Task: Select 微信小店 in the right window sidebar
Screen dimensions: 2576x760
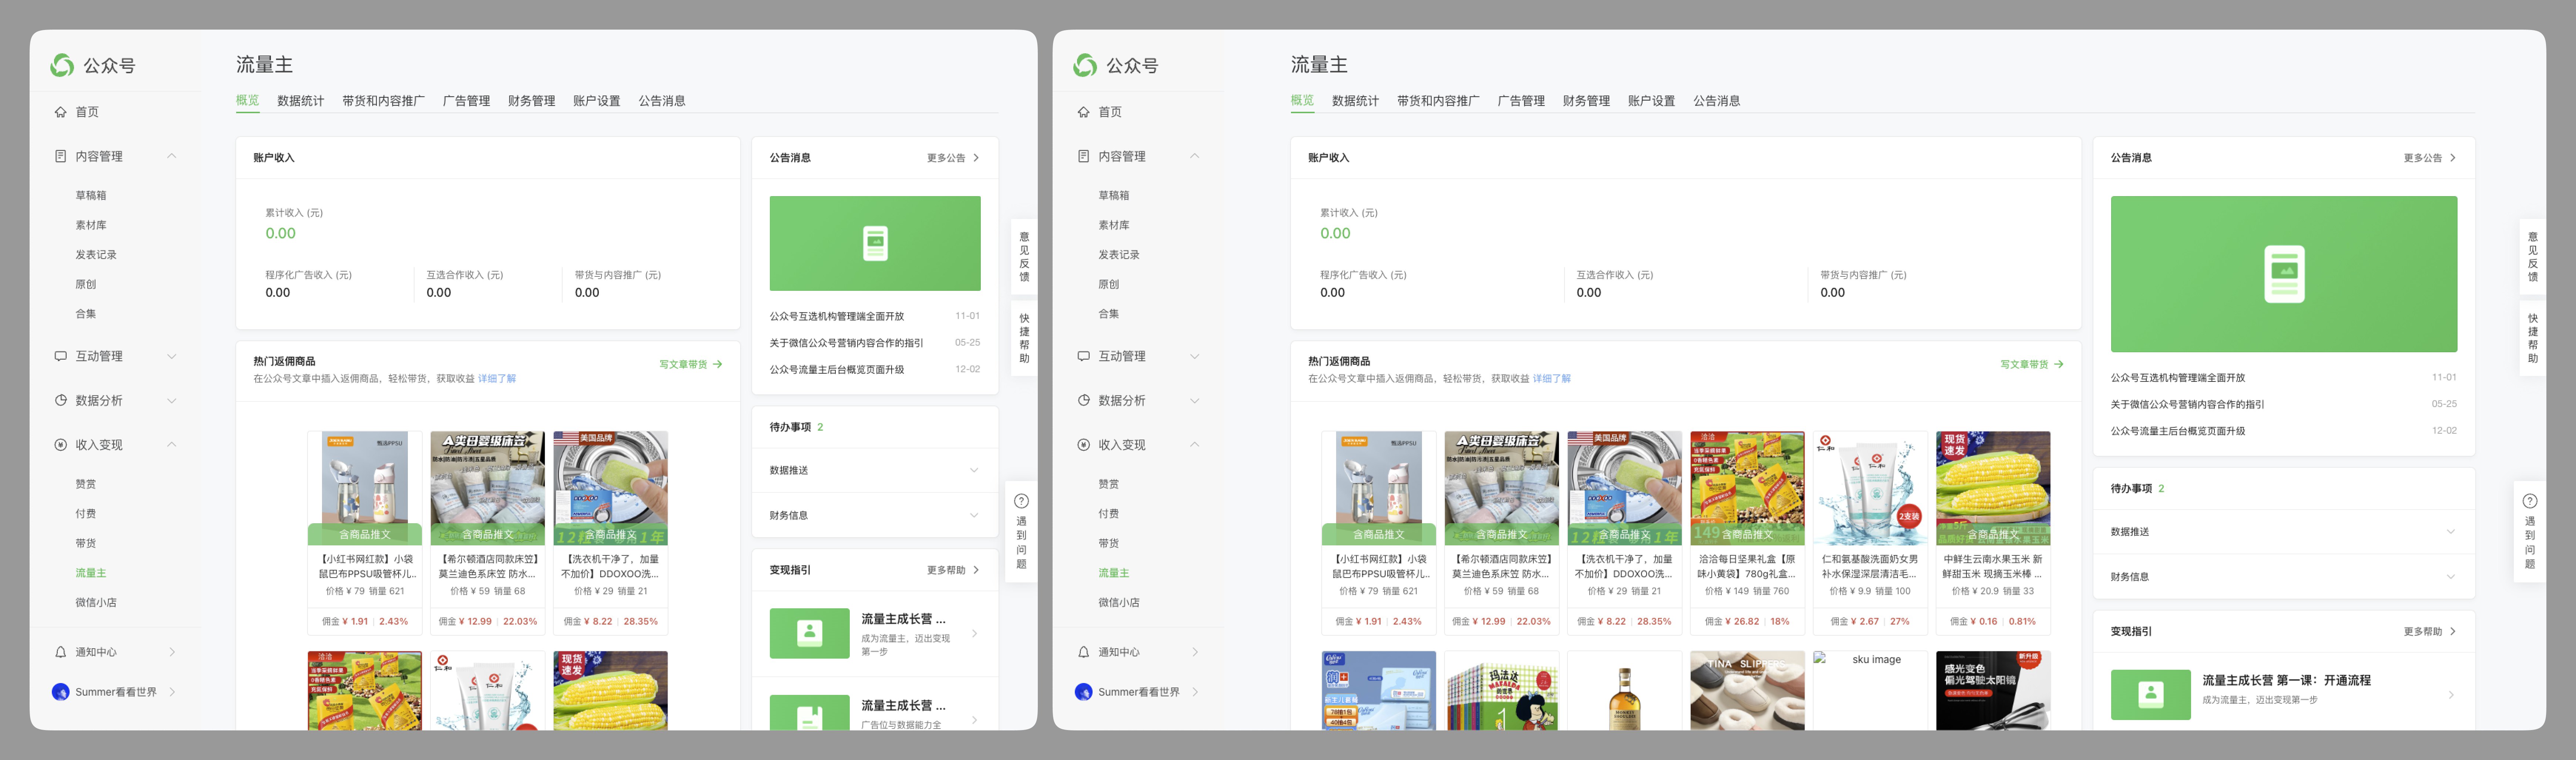Action: click(1119, 603)
